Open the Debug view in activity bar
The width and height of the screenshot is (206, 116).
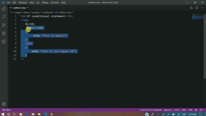(4, 33)
